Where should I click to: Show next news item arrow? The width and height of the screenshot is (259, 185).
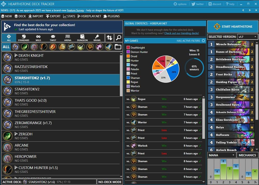250,10
